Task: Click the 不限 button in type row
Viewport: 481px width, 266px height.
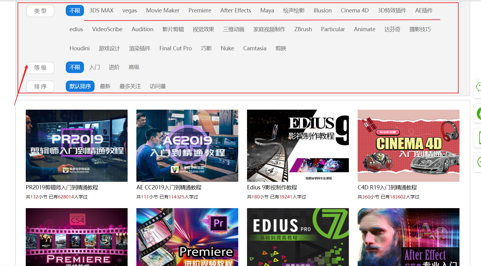Action: click(75, 11)
